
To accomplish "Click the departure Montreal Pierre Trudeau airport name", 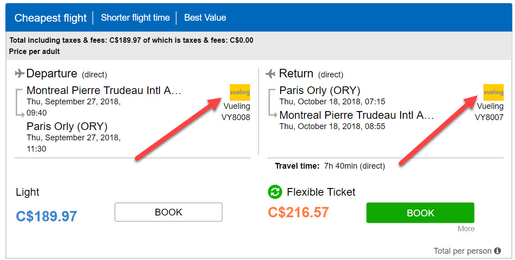I will [x=104, y=90].
